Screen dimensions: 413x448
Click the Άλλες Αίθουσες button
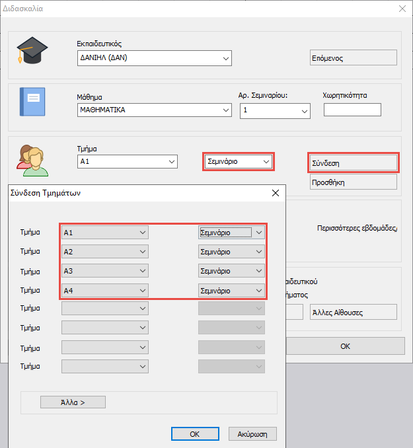click(353, 313)
